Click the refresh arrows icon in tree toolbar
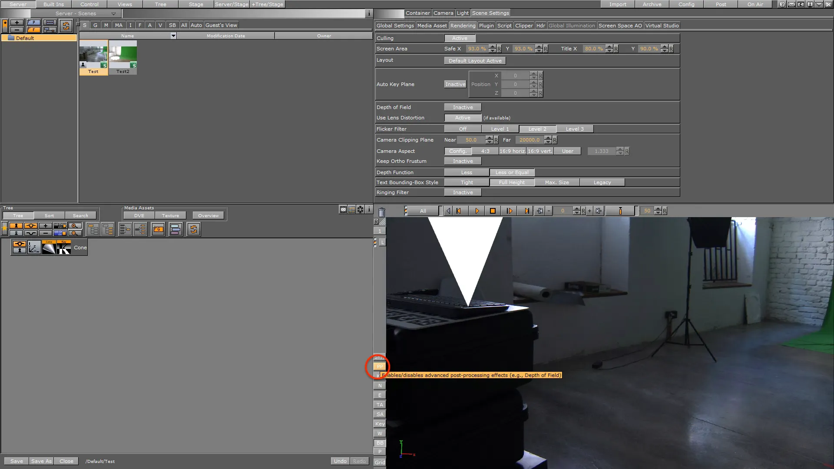This screenshot has height=469, width=834. (x=194, y=229)
